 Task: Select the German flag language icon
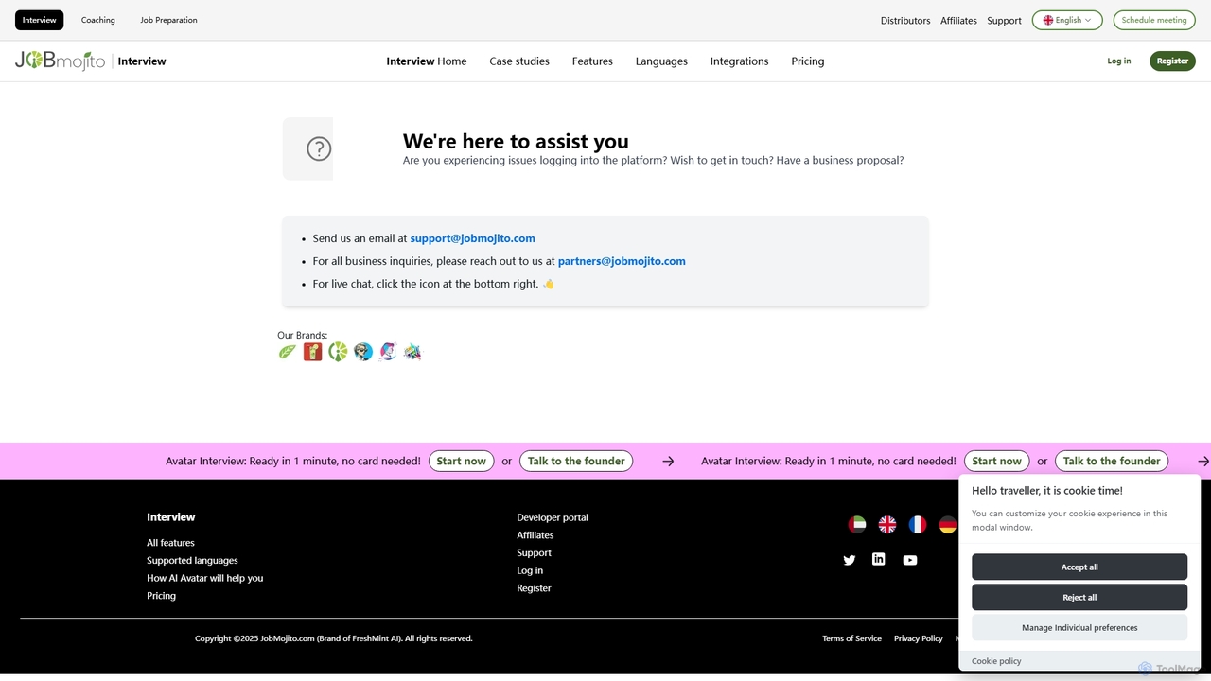point(947,524)
